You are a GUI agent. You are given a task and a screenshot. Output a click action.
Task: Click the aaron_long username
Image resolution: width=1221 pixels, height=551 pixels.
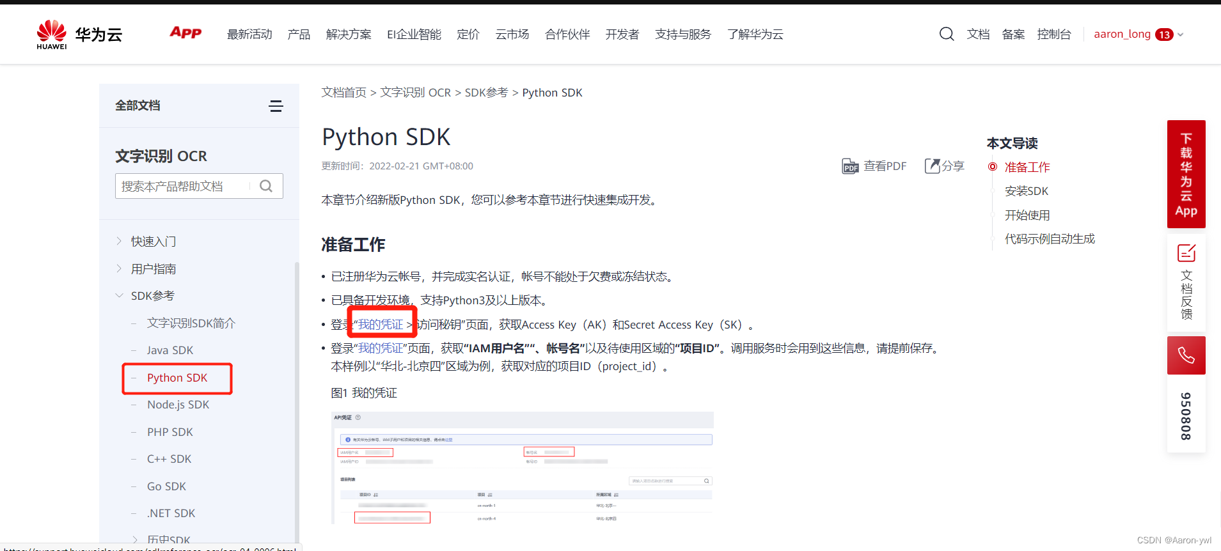[1122, 35]
